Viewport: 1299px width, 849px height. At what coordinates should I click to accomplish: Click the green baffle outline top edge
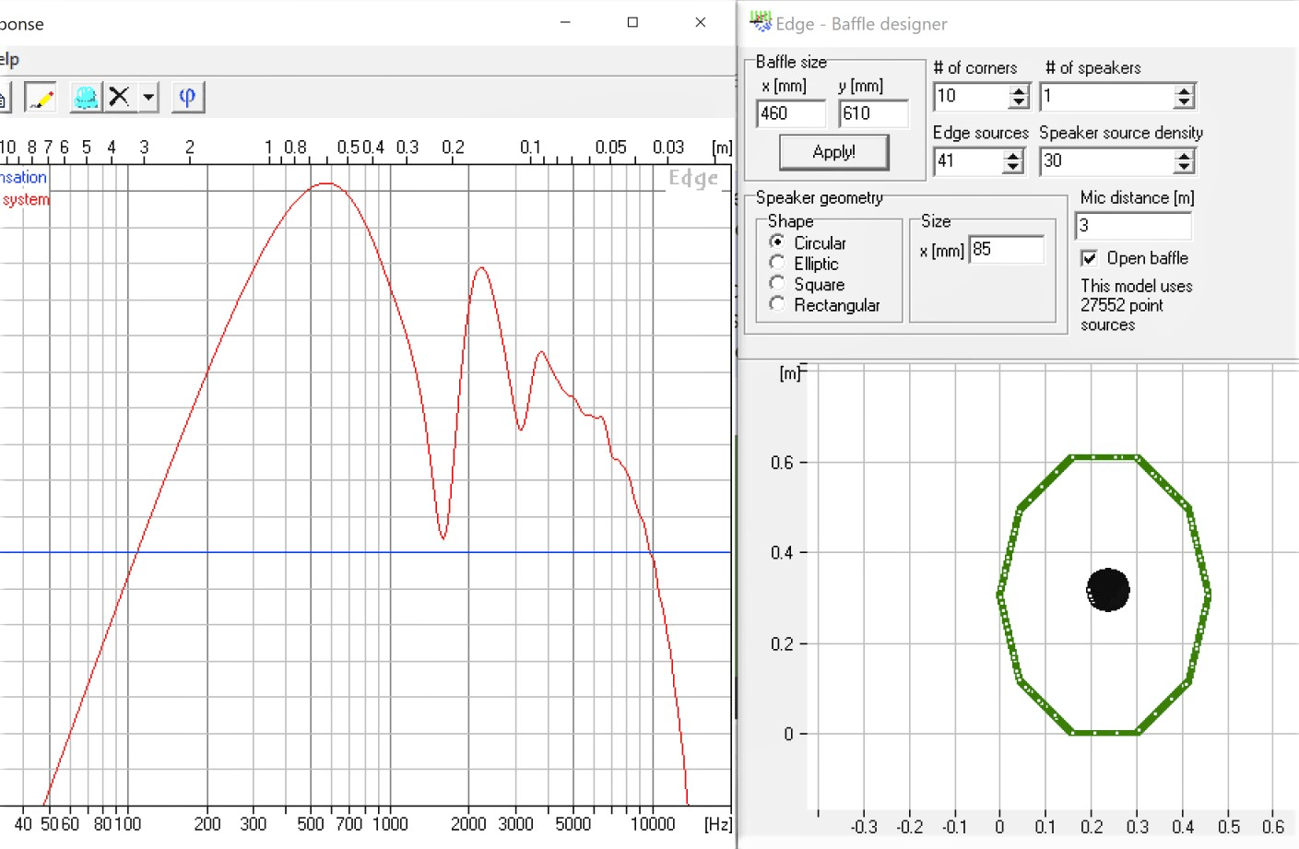pyautogui.click(x=1104, y=457)
